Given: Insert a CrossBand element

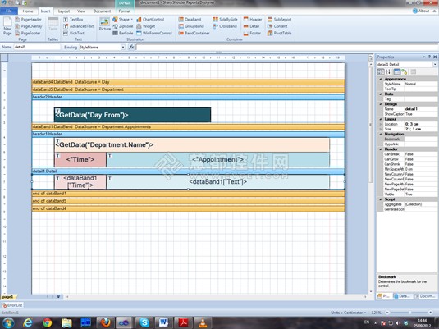Looking at the screenshot, I should (225, 26).
